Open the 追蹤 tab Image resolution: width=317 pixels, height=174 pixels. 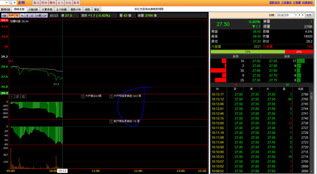point(88,10)
